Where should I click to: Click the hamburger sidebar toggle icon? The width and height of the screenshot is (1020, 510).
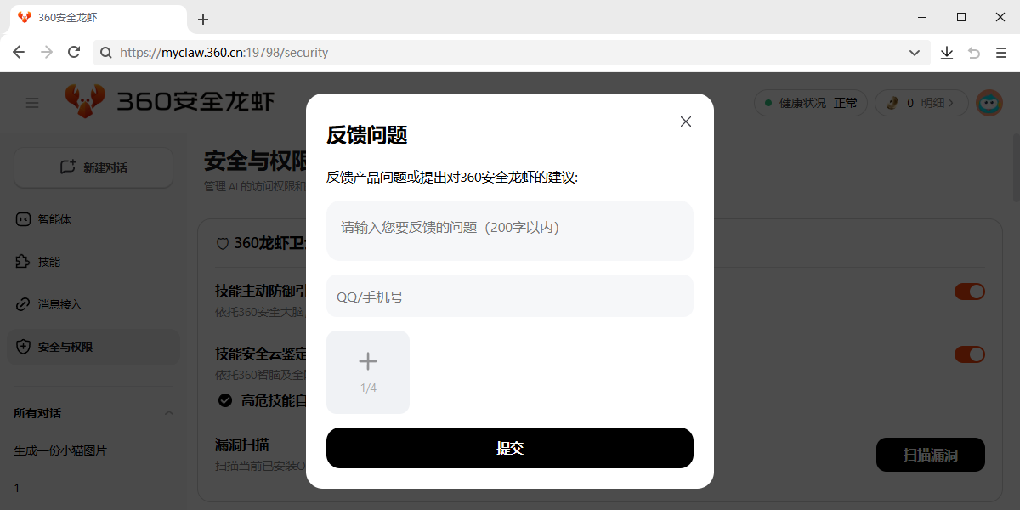tap(32, 103)
